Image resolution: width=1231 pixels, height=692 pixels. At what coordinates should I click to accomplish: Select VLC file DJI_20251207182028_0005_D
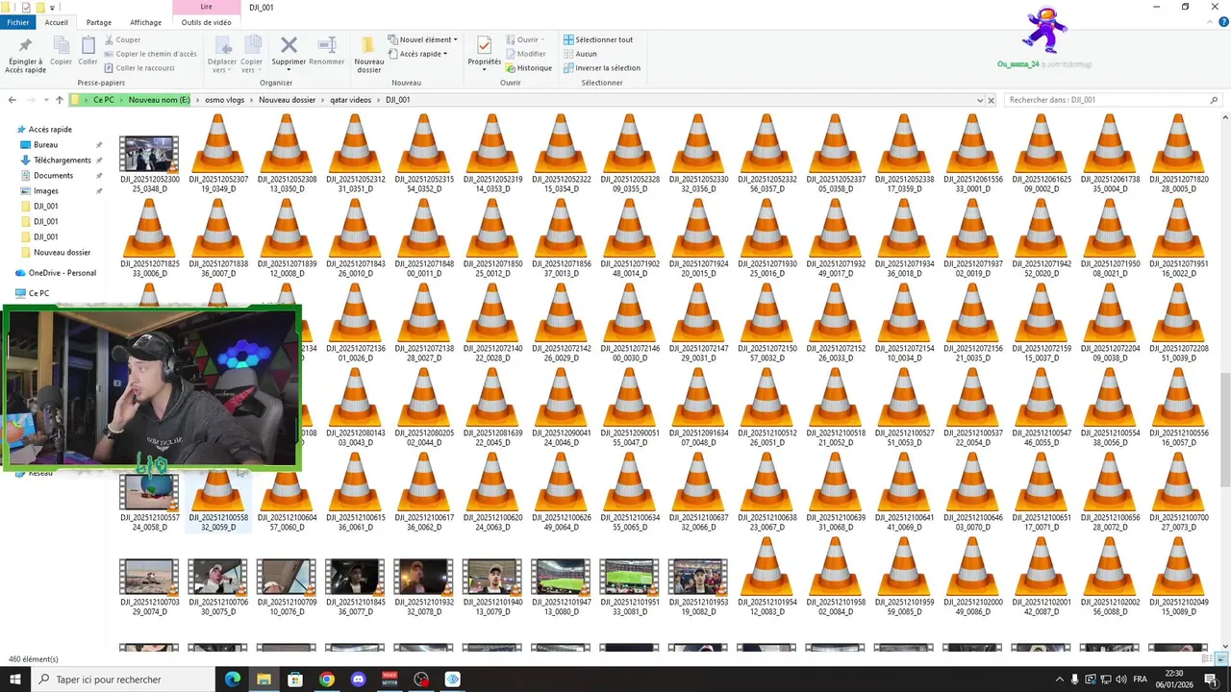pos(1179,154)
